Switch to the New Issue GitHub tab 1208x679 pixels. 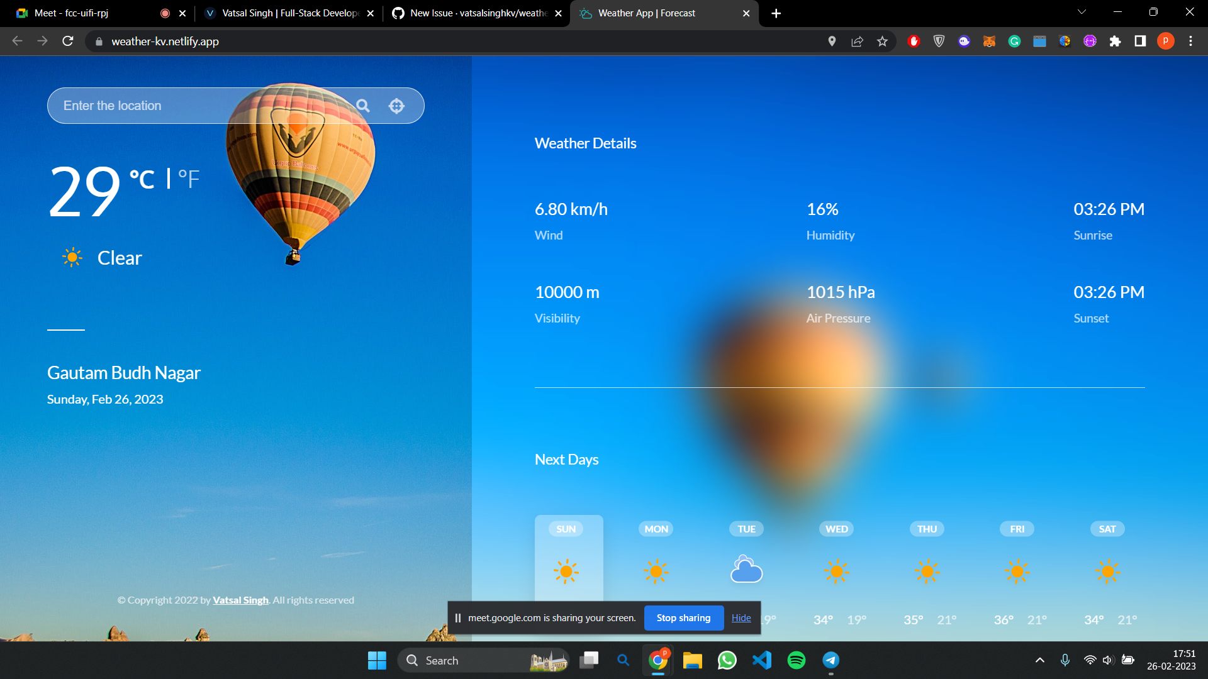(x=477, y=13)
